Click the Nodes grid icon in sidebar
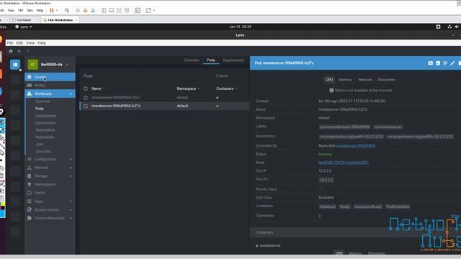 [x=30, y=85]
